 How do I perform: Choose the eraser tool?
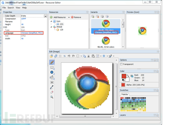point(52,92)
